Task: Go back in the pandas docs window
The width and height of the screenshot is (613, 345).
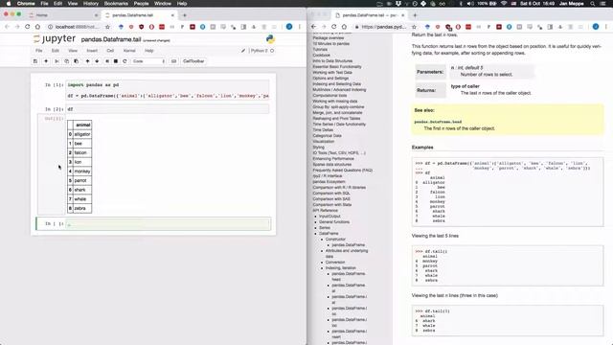Action: click(x=313, y=27)
